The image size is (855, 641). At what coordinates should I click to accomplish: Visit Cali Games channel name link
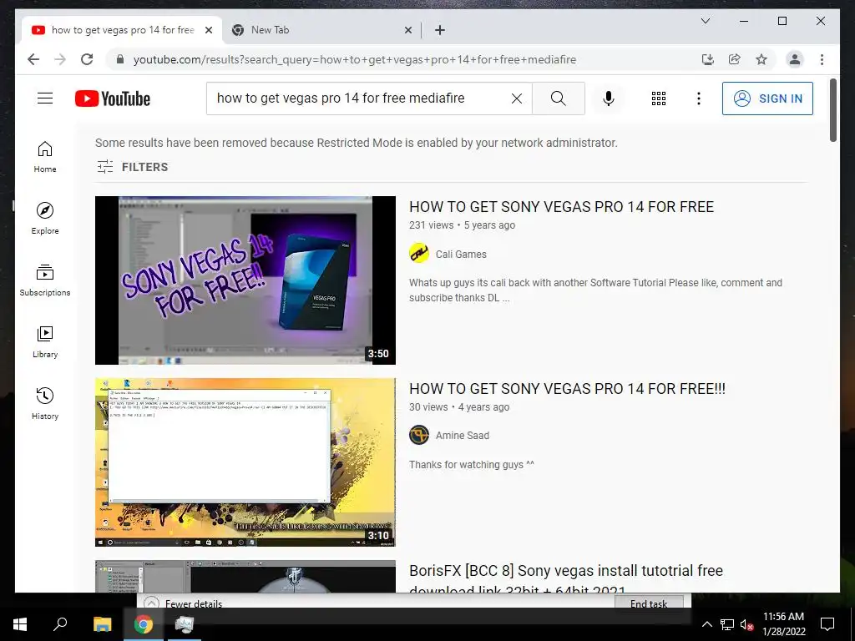(x=461, y=254)
